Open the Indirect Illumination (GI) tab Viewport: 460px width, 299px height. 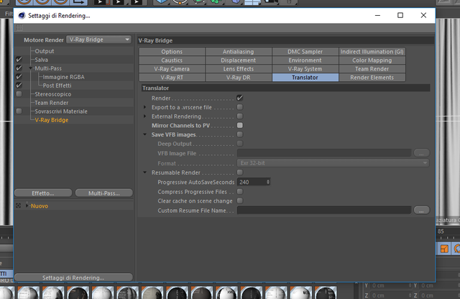372,52
